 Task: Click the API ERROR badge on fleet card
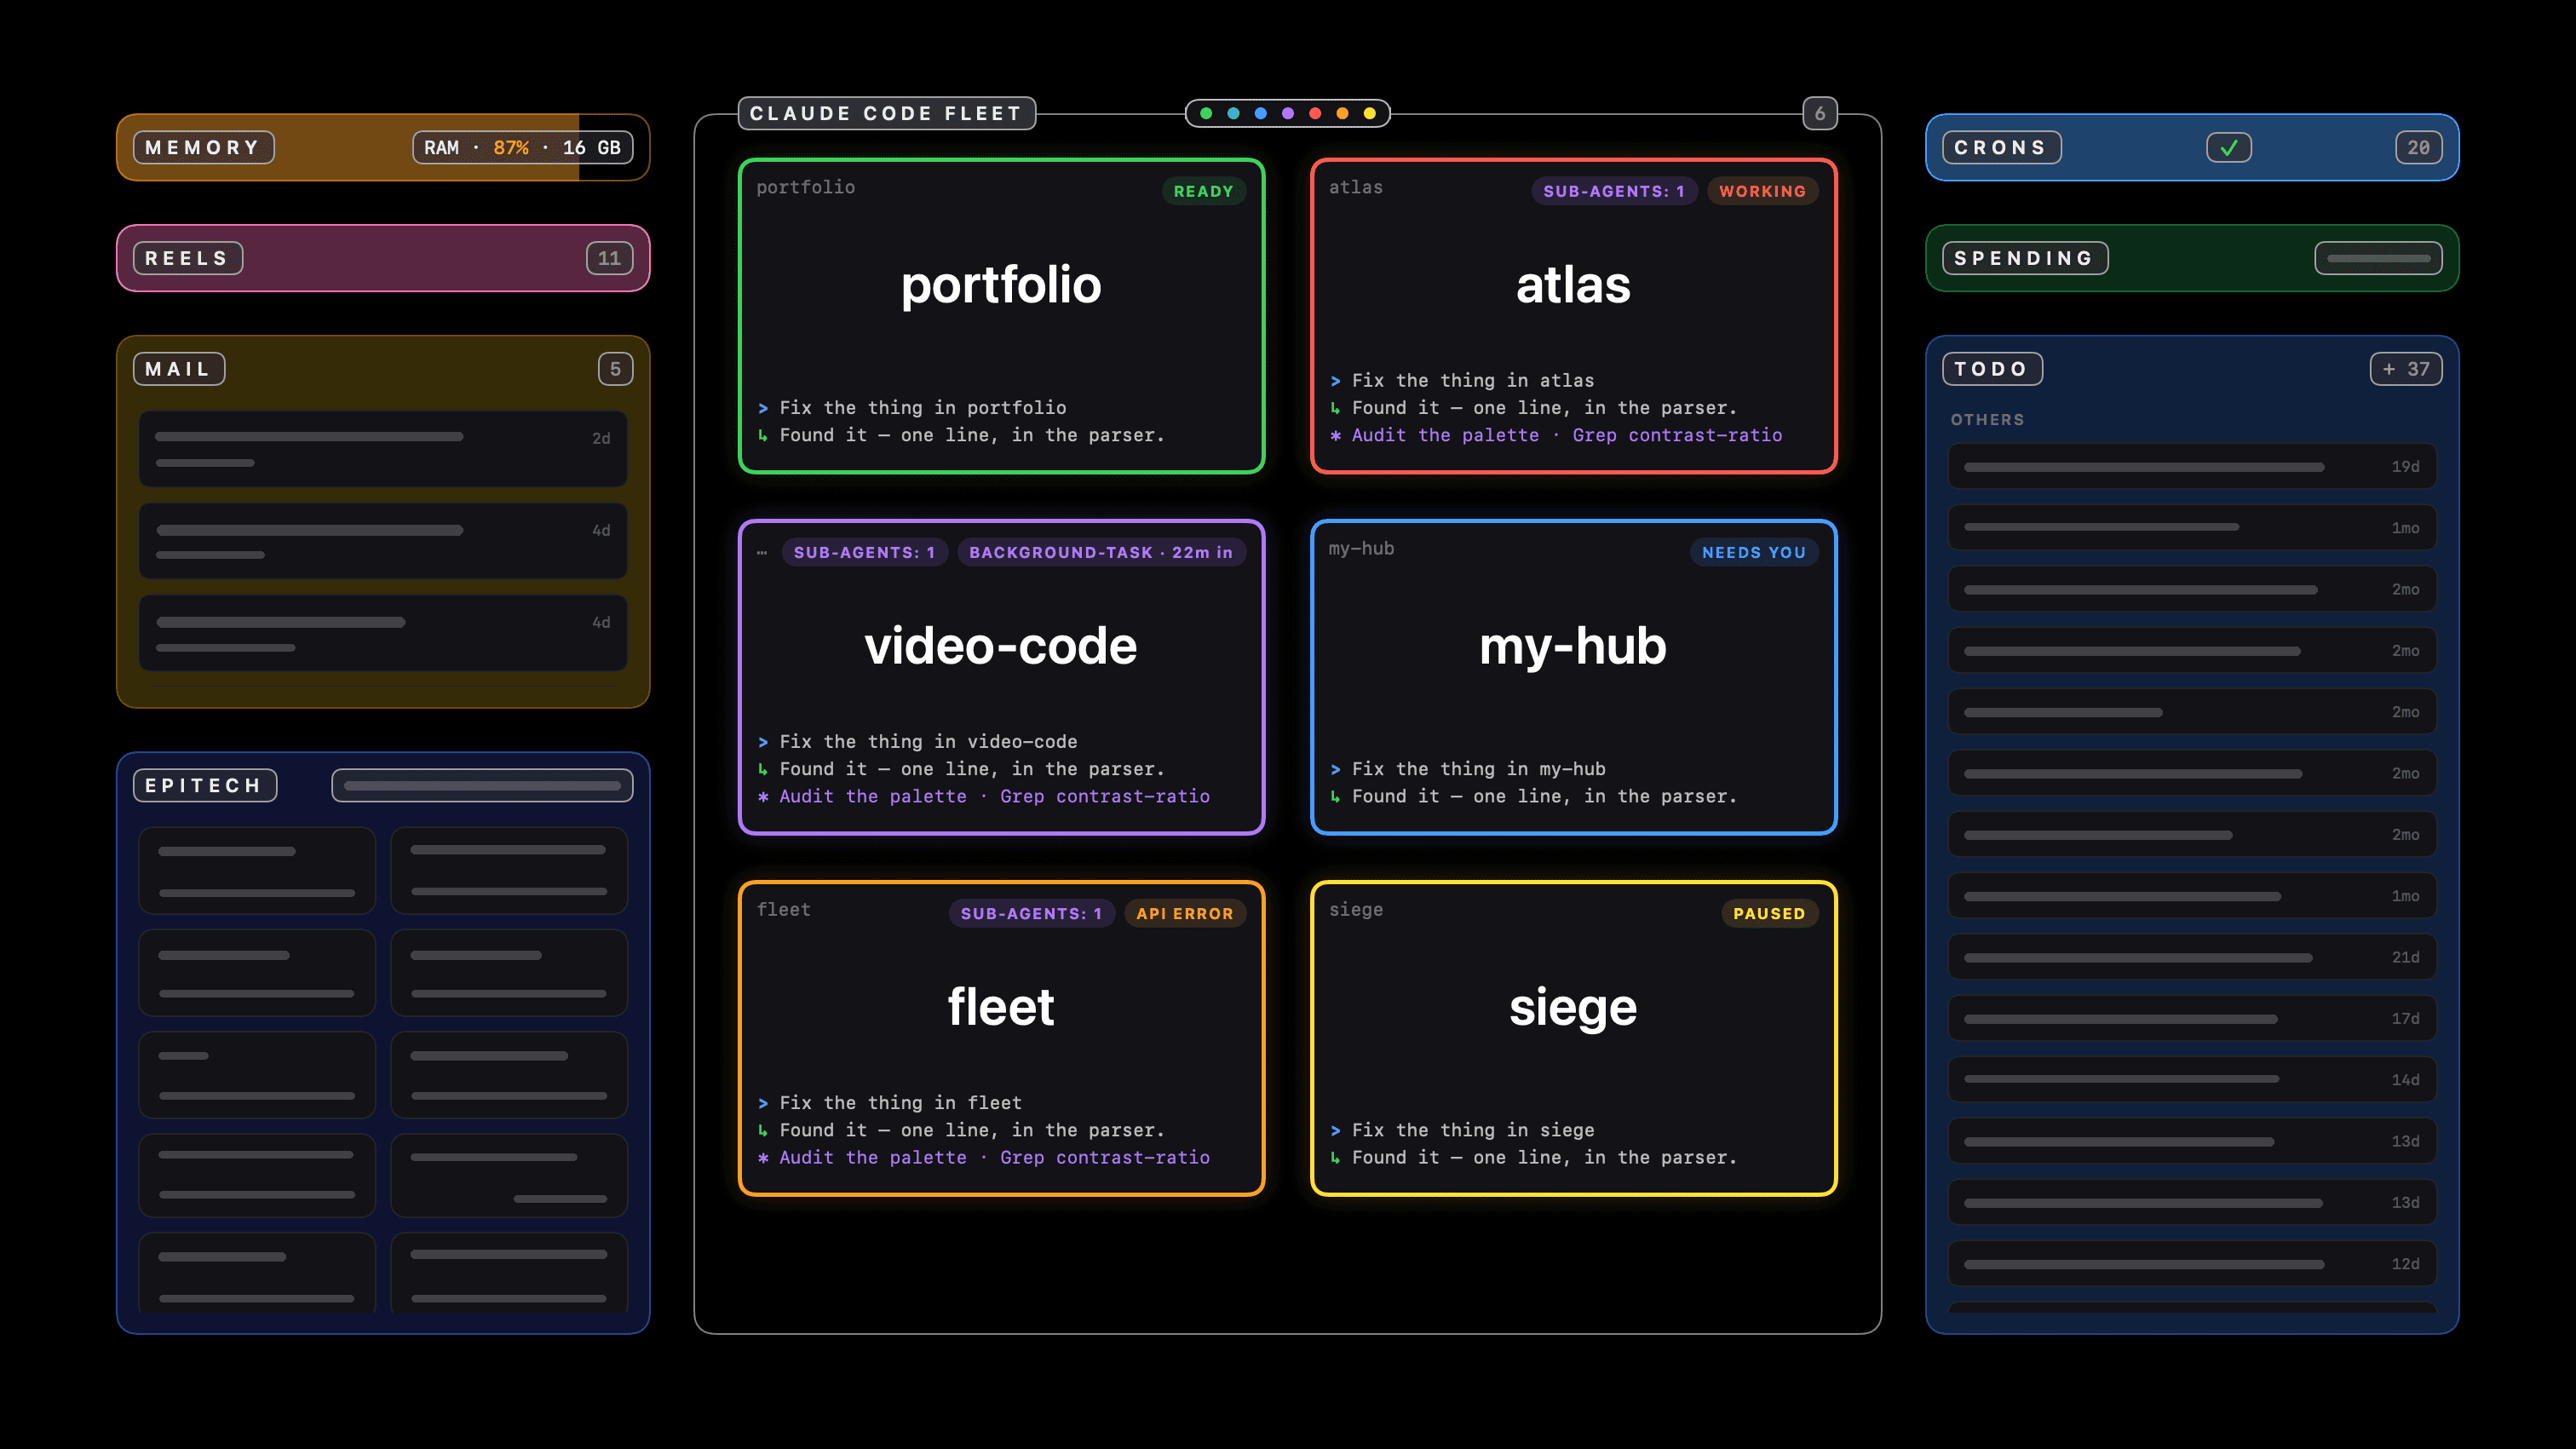coord(1185,913)
